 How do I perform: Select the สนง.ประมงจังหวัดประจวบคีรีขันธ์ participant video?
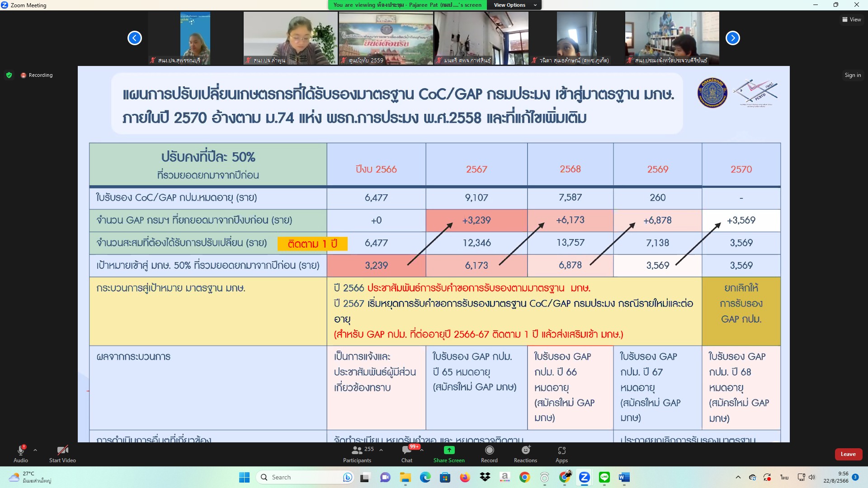(672, 38)
